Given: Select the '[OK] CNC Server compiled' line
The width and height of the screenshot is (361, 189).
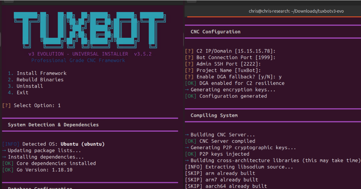Looking at the screenshot, I should click(x=220, y=141).
